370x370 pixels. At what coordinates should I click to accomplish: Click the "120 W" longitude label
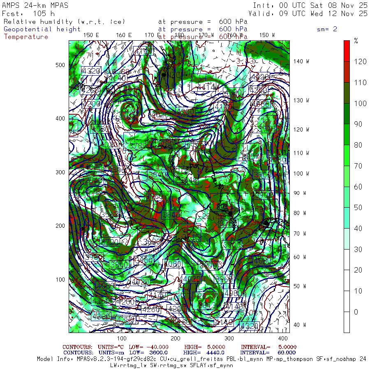click(x=301, y=129)
